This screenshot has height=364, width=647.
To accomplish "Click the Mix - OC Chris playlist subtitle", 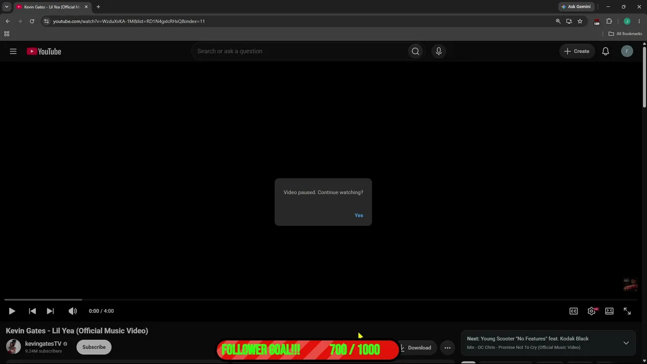I will coord(524,347).
